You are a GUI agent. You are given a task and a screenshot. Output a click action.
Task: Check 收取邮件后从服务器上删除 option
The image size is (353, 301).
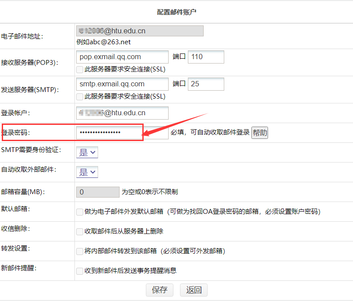(80, 231)
